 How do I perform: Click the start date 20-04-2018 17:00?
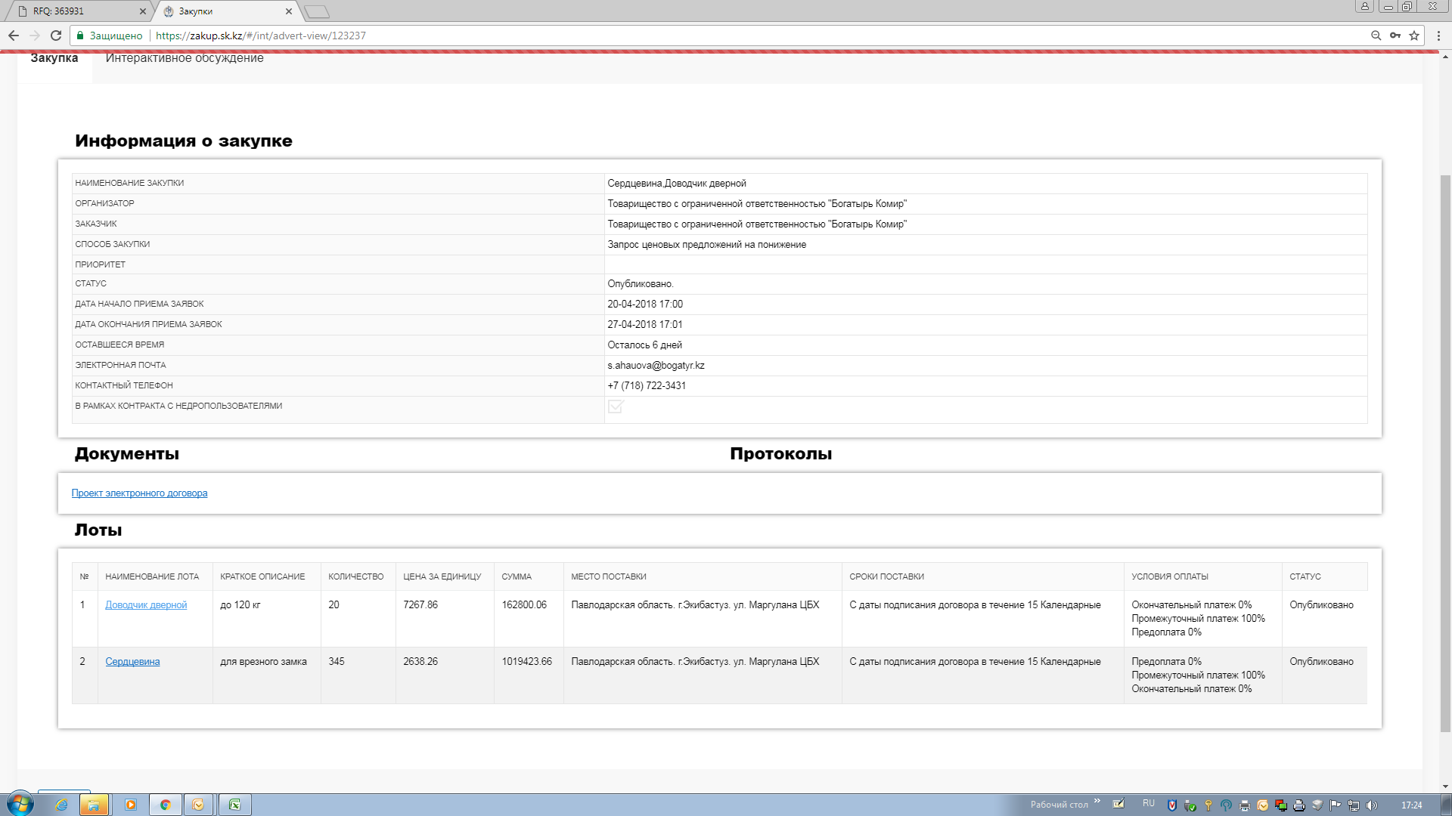[x=645, y=304]
